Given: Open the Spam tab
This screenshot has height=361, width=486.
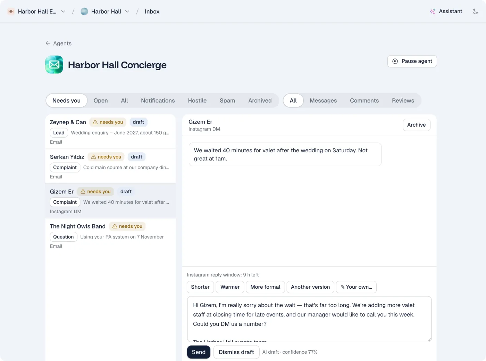Looking at the screenshot, I should 227,101.
